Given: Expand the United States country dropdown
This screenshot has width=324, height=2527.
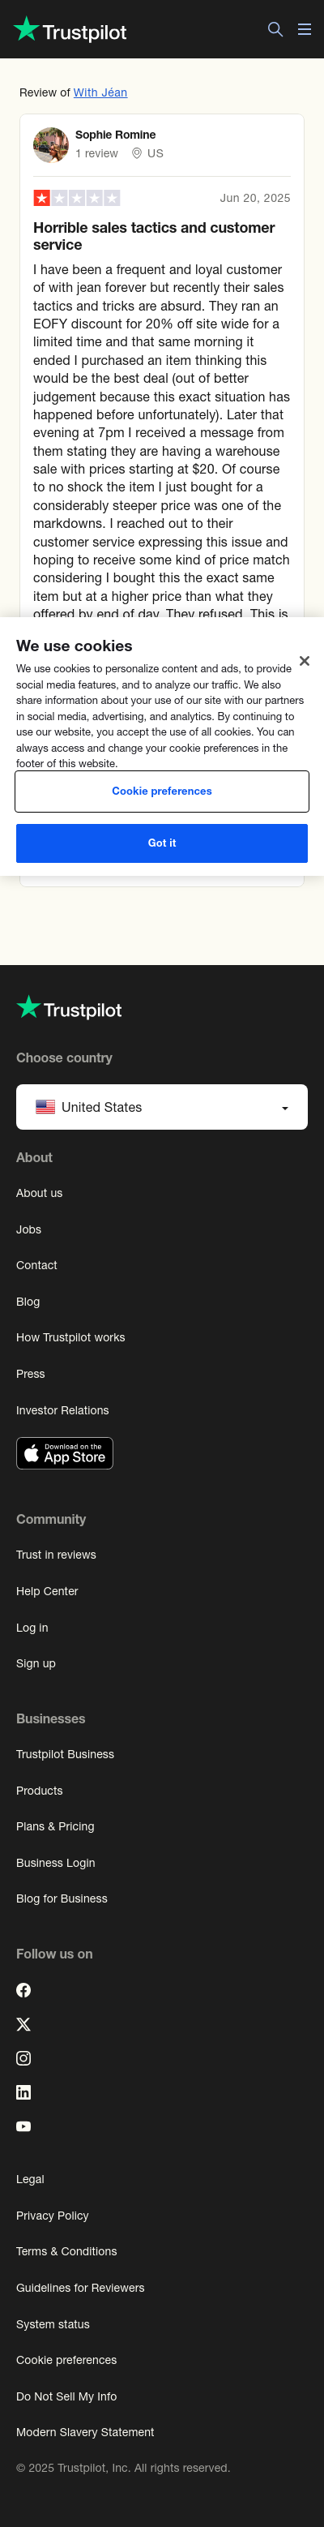Looking at the screenshot, I should click(x=161, y=1106).
